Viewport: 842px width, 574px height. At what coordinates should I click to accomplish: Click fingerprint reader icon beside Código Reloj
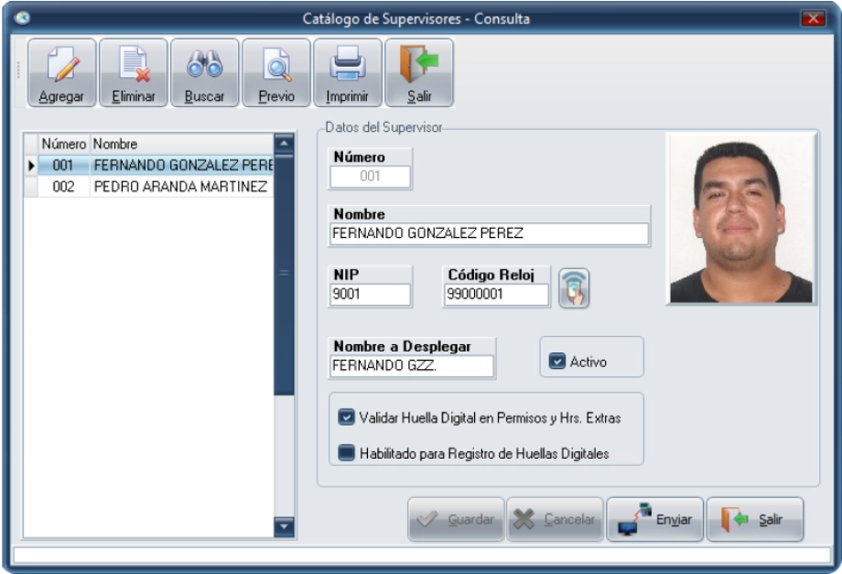574,288
